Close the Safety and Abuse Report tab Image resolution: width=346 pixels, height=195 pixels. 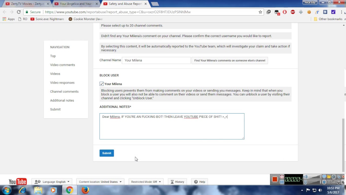click(146, 4)
